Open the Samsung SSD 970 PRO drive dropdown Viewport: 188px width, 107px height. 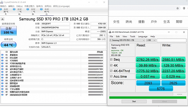coord(127,40)
